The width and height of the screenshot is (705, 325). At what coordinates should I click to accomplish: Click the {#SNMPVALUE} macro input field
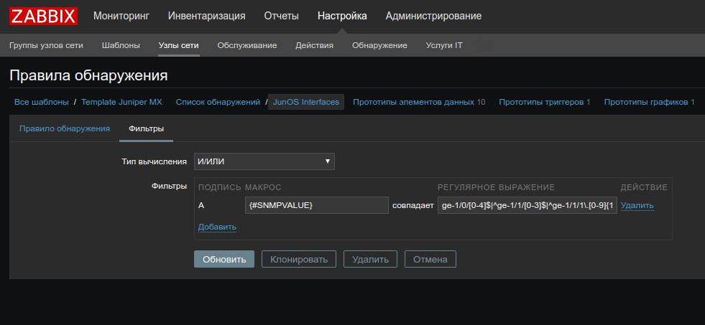[316, 206]
